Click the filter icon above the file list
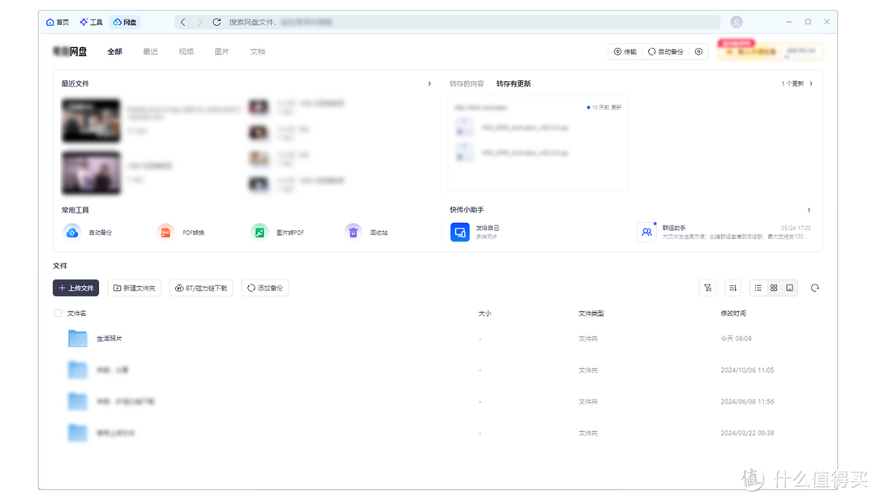The width and height of the screenshot is (876, 500). tap(707, 288)
